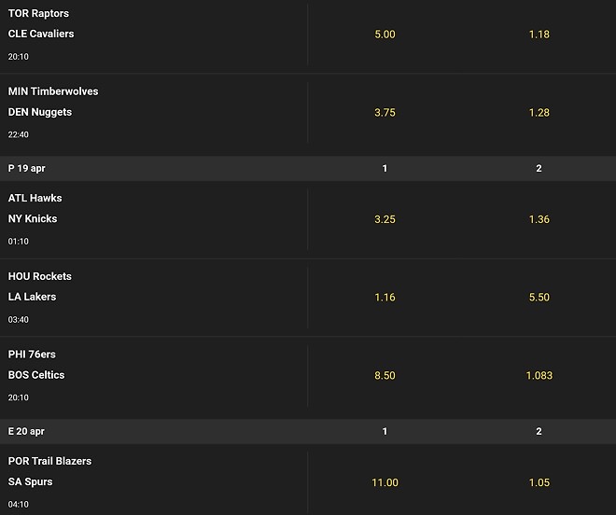Click the P 19 apr date header
Image resolution: width=616 pixels, height=515 pixels.
pyautogui.click(x=26, y=169)
